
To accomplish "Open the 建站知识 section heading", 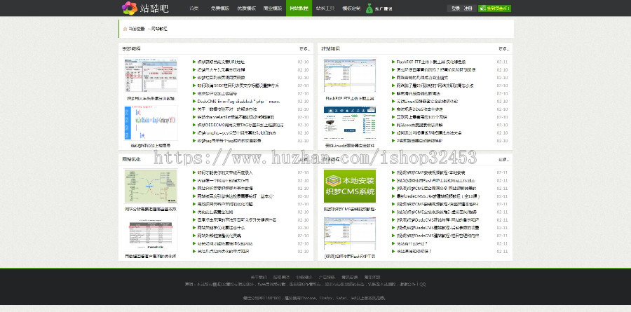I will click(330, 48).
